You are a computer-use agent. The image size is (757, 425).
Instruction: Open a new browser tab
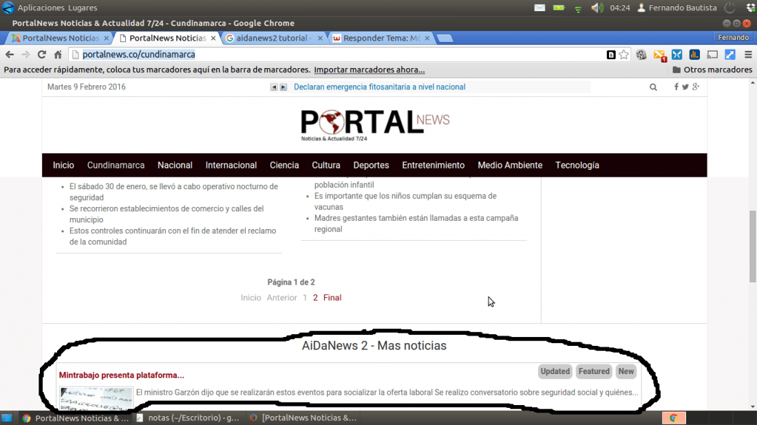[x=445, y=38]
